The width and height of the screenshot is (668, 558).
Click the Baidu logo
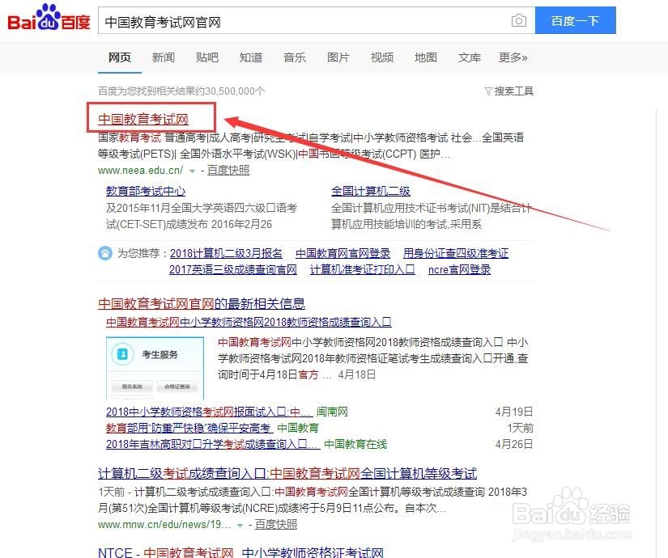coord(49,19)
